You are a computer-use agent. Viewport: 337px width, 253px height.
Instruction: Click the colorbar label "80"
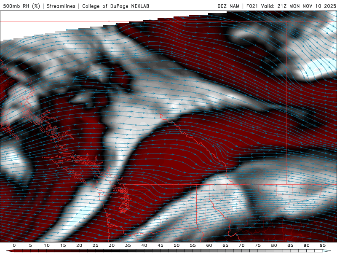coord(274,245)
